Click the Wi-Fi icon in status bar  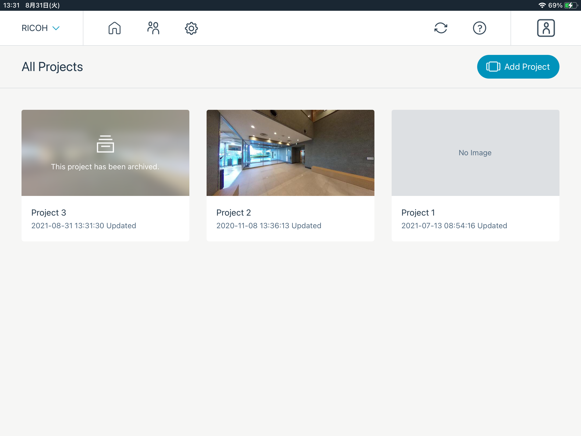pos(542,5)
